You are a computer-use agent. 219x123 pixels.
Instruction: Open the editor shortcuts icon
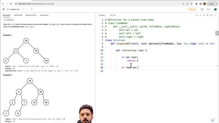pyautogui.click(x=208, y=15)
